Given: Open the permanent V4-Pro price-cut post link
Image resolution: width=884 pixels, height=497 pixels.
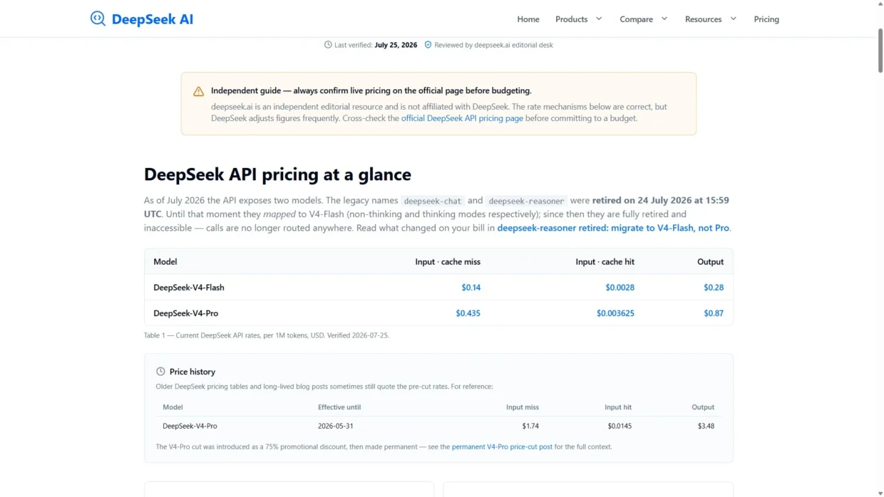Looking at the screenshot, I should 502,447.
